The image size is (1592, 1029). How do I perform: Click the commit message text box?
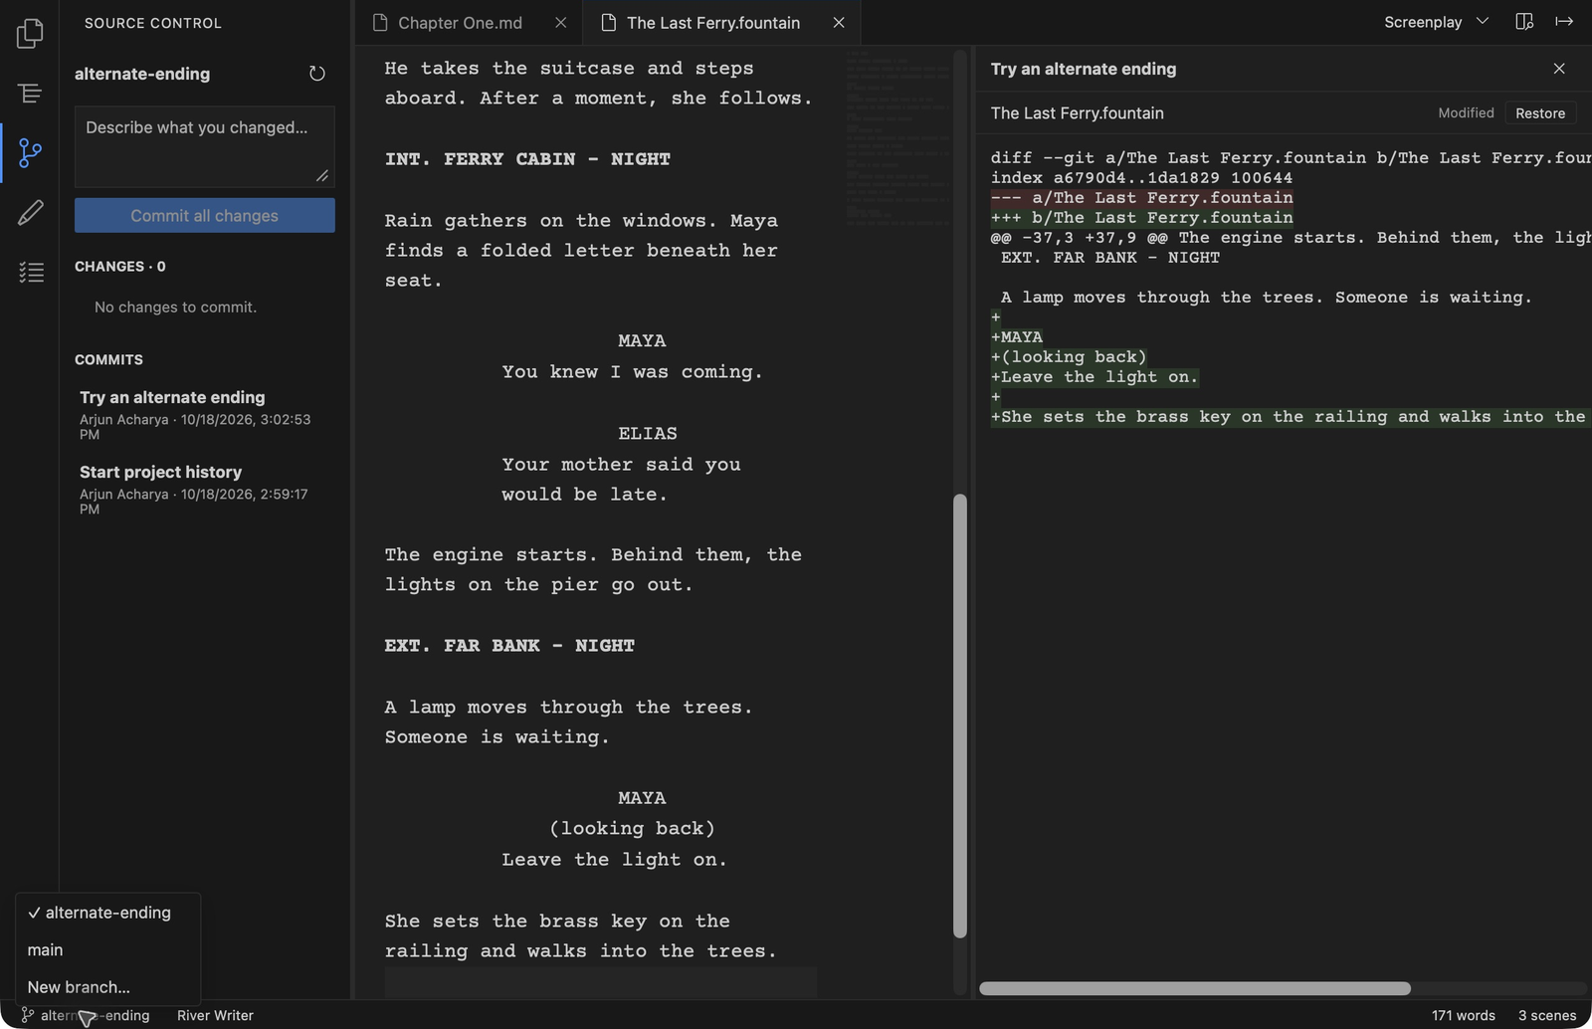pyautogui.click(x=205, y=146)
